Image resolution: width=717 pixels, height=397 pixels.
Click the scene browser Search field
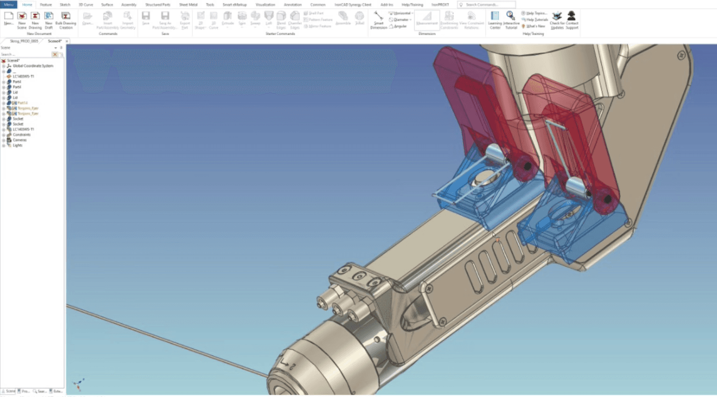26,55
